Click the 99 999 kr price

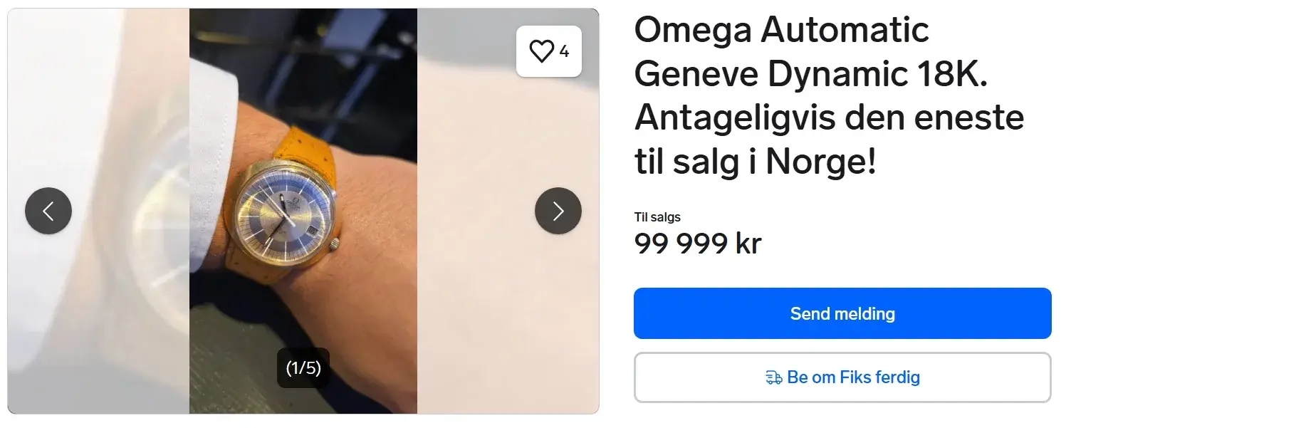pos(697,244)
